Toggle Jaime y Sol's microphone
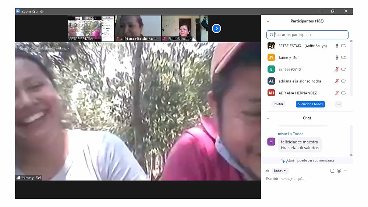368x207 pixels. tap(336, 58)
